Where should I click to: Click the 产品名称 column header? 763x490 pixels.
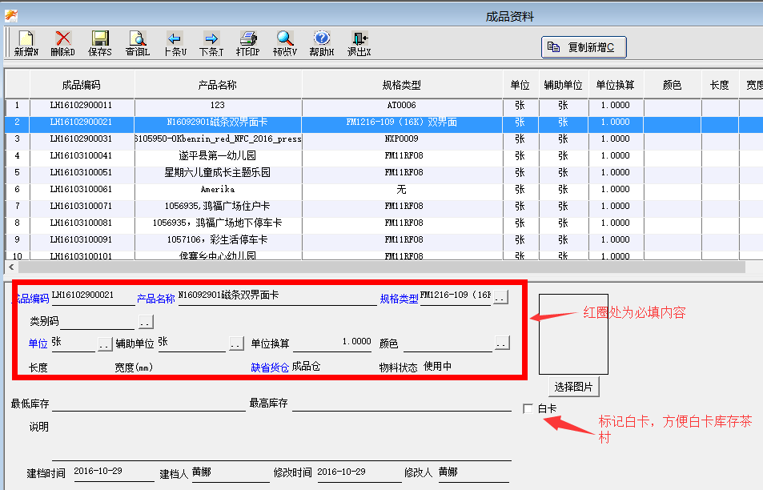click(x=218, y=85)
